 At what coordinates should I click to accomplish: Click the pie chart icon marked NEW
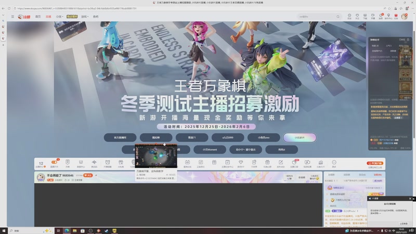[294, 163]
